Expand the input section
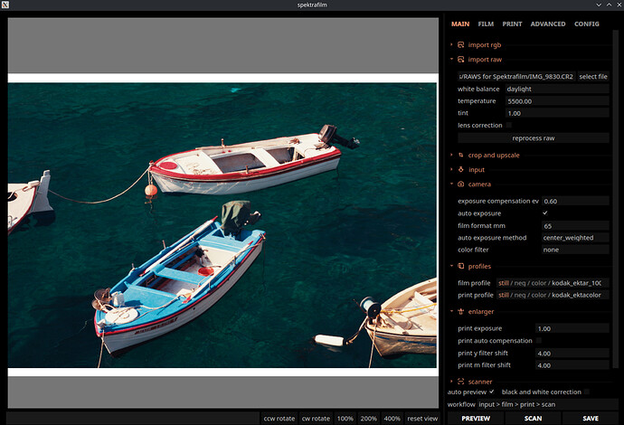 [x=451, y=169]
